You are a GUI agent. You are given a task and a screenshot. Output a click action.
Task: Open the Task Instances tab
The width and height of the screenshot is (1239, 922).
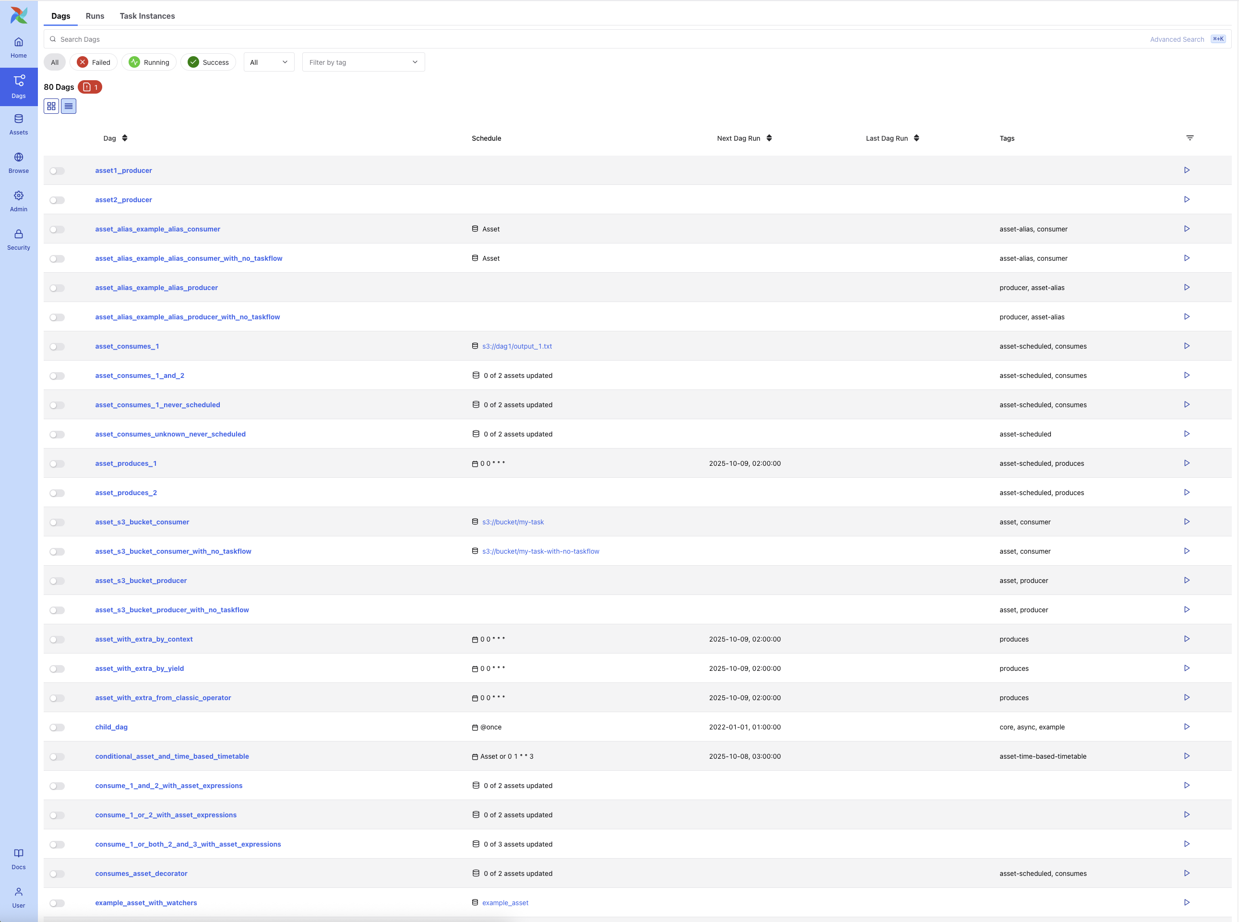tap(147, 16)
